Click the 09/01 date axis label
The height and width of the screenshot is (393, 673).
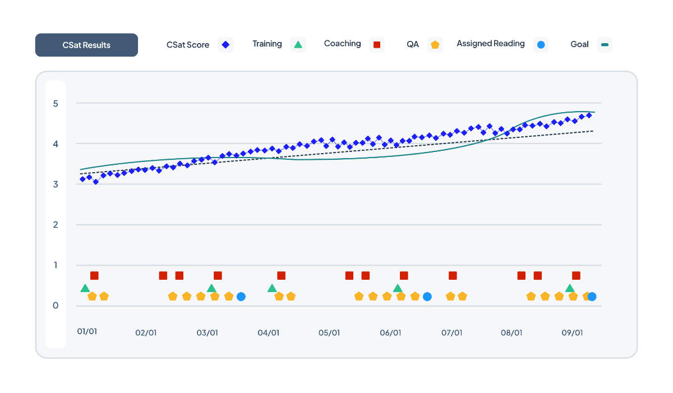coord(572,333)
